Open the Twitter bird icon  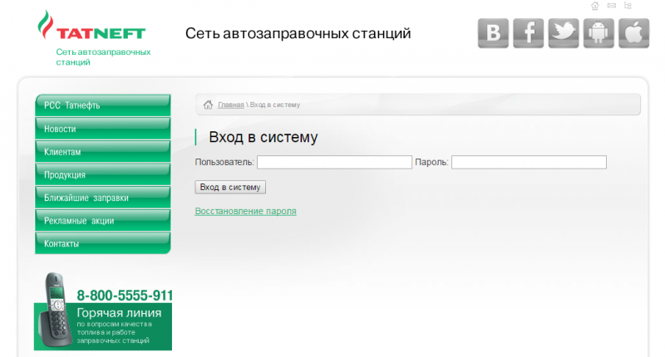564,33
